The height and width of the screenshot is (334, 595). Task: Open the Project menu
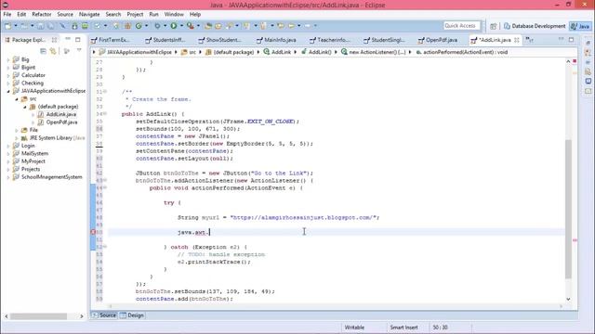coord(135,14)
